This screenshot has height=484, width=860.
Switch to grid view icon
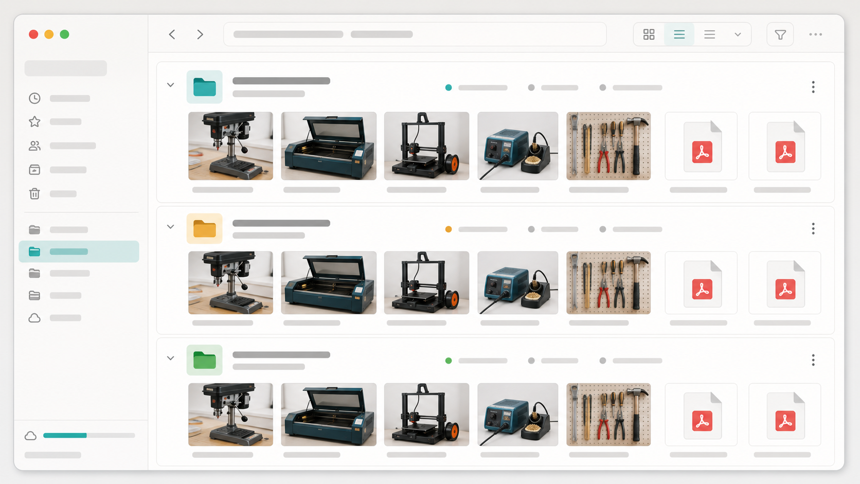pyautogui.click(x=649, y=34)
